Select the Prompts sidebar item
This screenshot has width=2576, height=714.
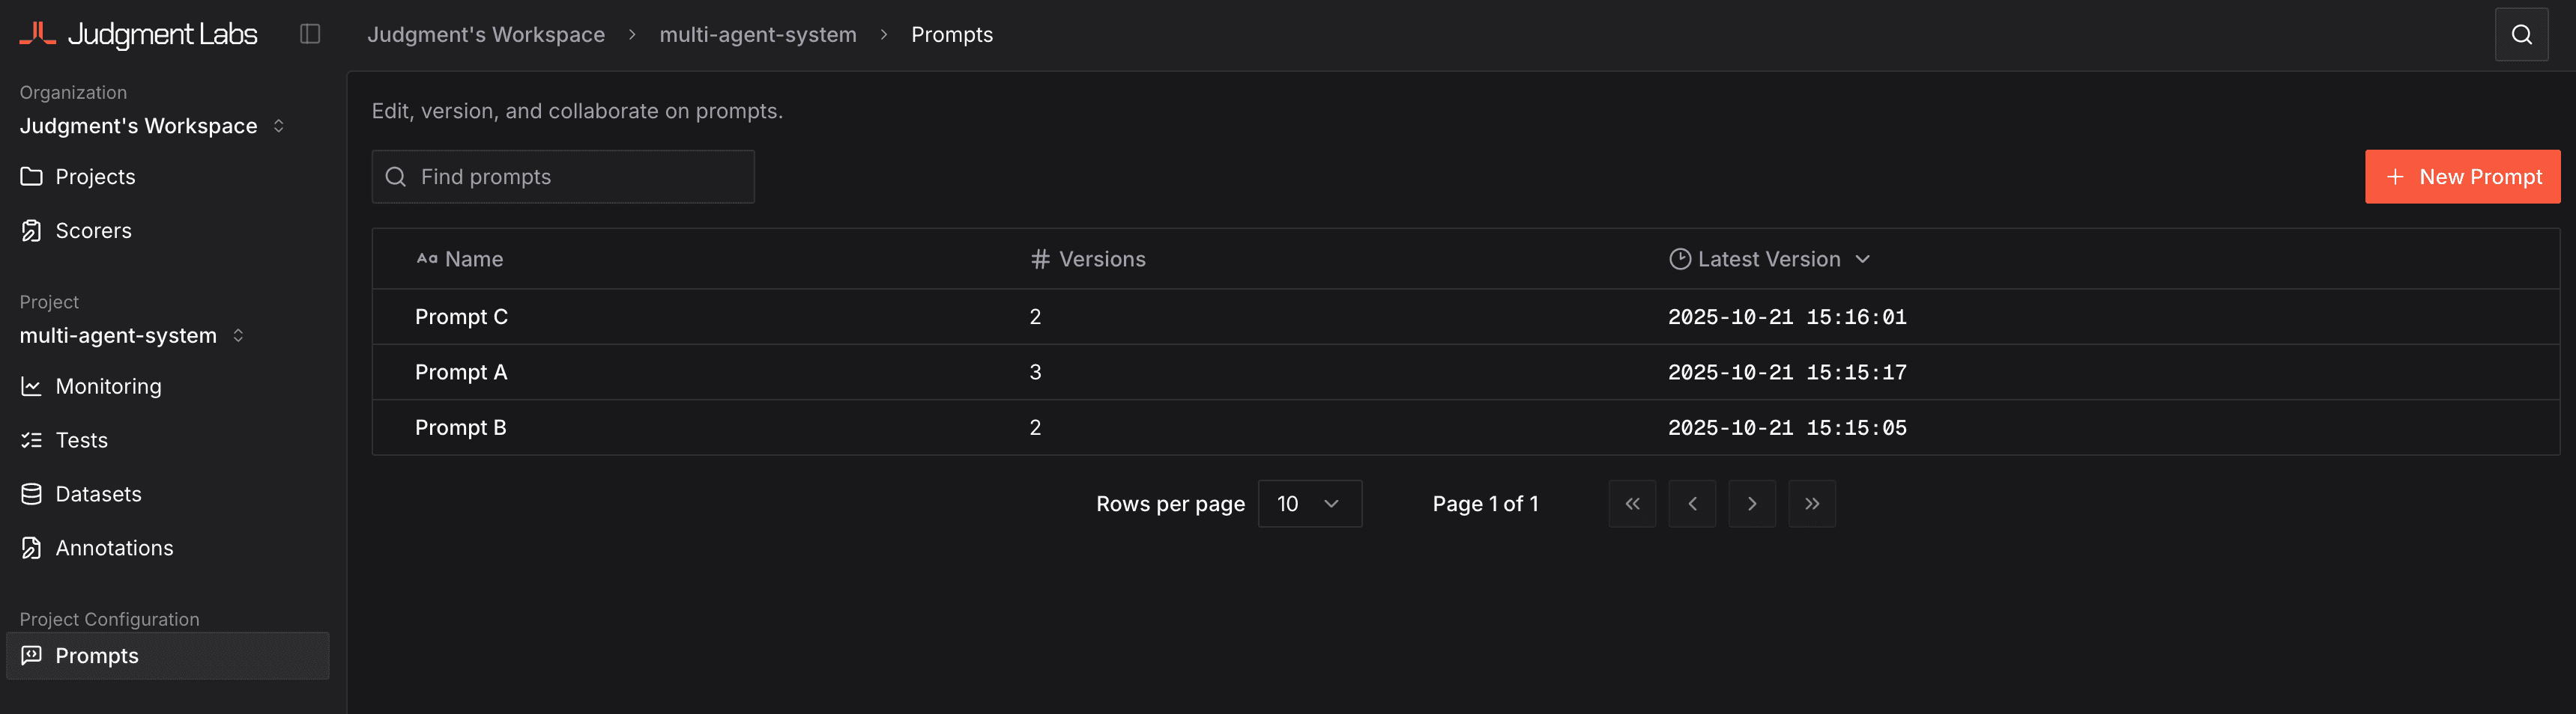97,656
